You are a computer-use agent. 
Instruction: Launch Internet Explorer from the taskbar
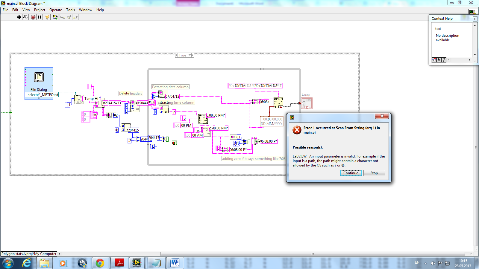tap(27, 263)
